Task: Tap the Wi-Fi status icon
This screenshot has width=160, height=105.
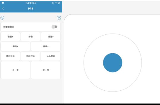Action: [x=56, y=3]
